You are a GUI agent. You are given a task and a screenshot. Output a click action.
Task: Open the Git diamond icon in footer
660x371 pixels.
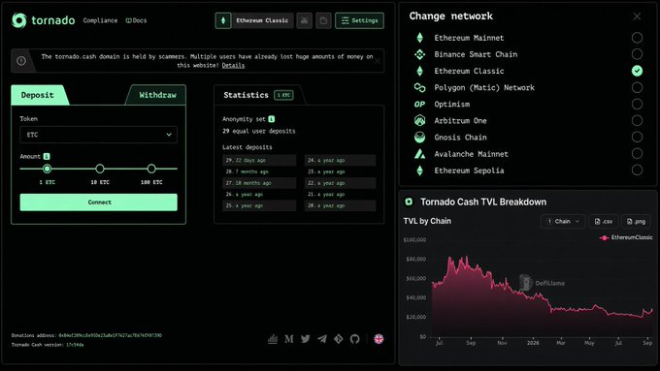pyautogui.click(x=339, y=339)
